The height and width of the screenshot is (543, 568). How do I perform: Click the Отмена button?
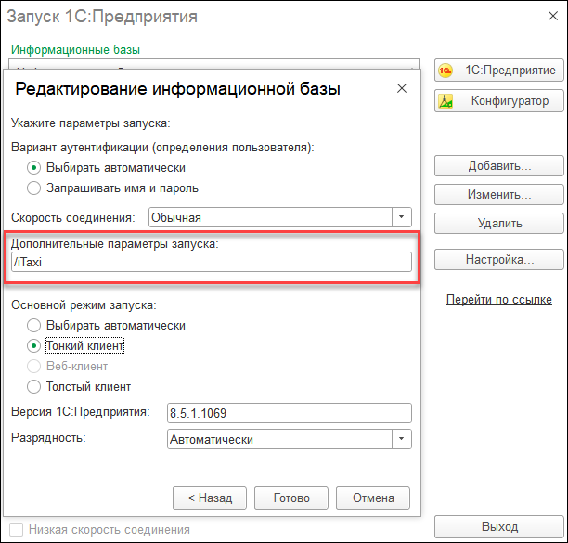(373, 498)
